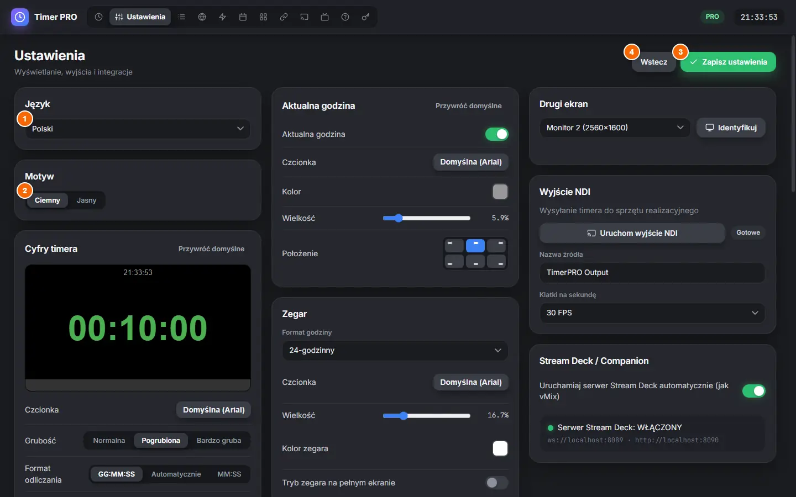This screenshot has width=796, height=497.
Task: Select the Ustawienia tab
Action: (x=140, y=17)
